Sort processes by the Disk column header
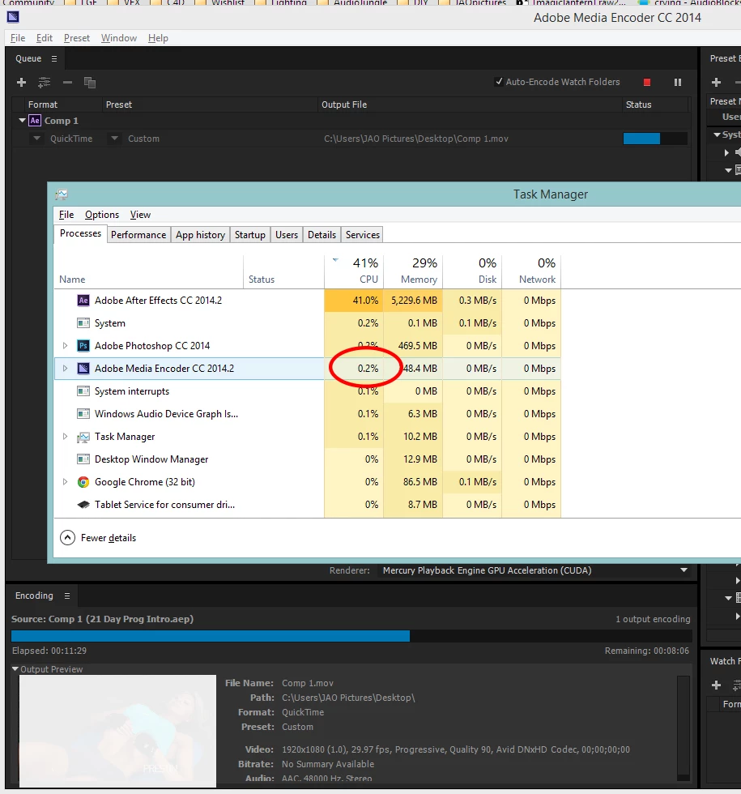This screenshot has height=794, width=741. tap(472, 271)
